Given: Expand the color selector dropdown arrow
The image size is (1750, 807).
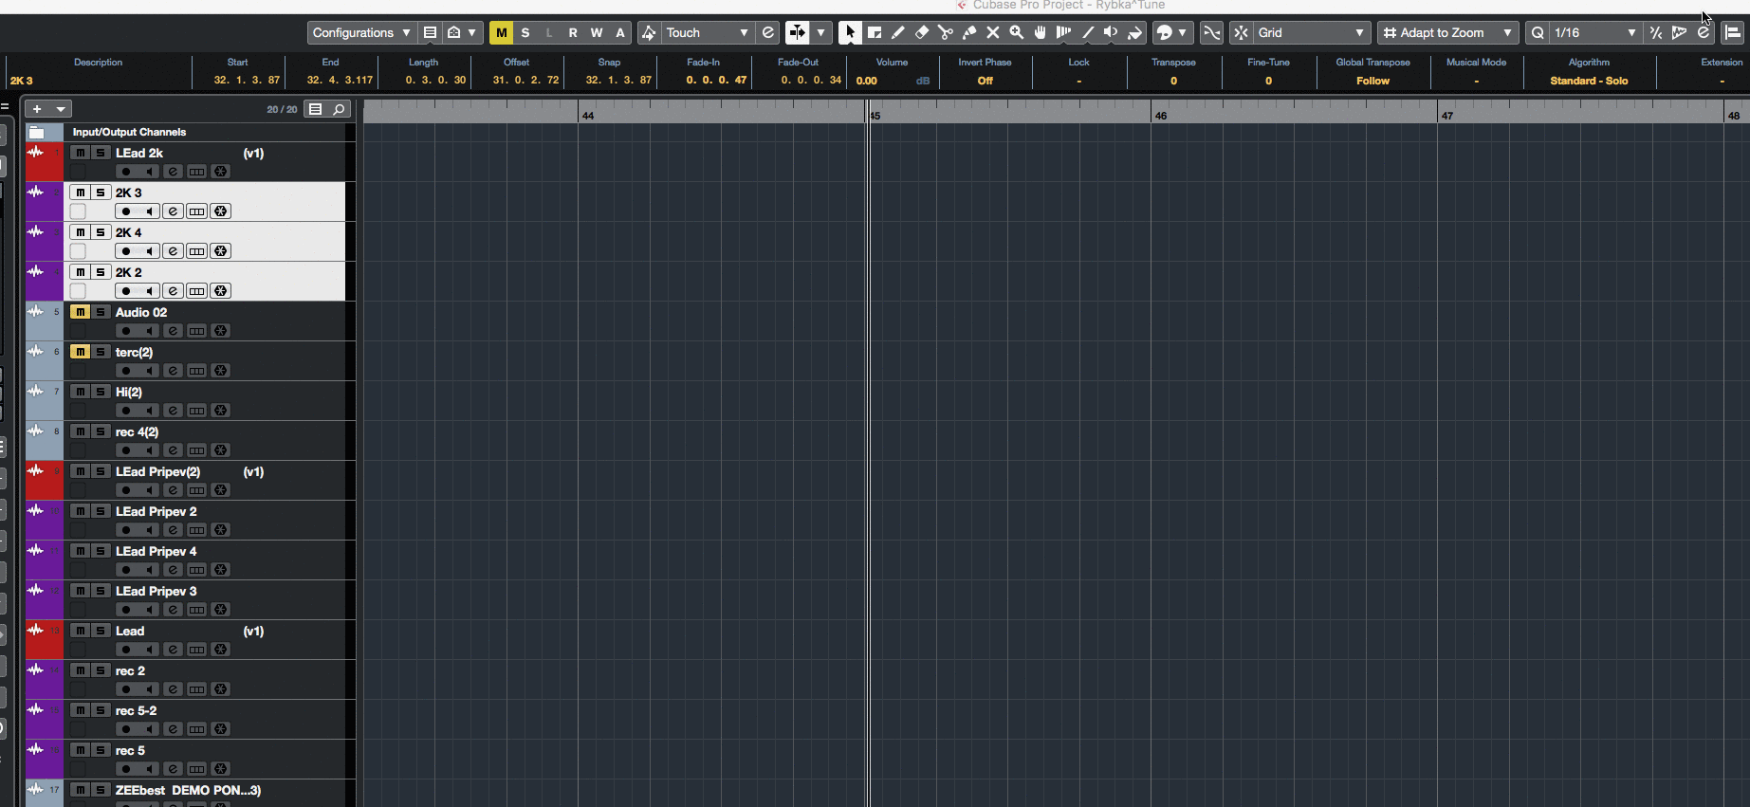Looking at the screenshot, I should [x=1183, y=32].
